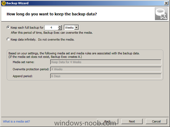170x127 pixels.
Task: Go back with the Back button
Action: pos(107,121)
